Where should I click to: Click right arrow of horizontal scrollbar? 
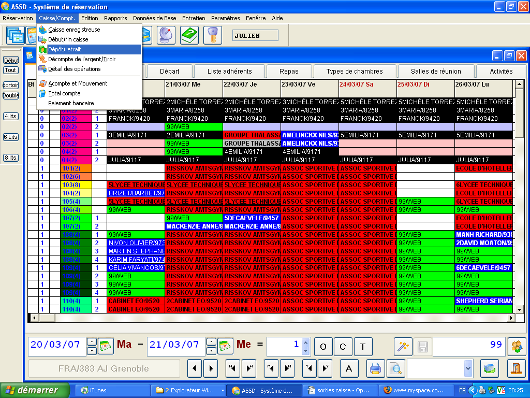click(x=511, y=318)
